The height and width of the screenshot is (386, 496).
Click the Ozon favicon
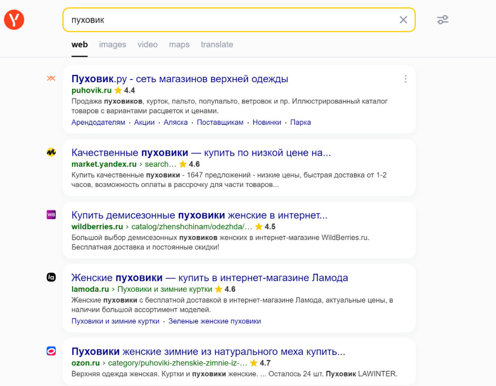(x=51, y=352)
